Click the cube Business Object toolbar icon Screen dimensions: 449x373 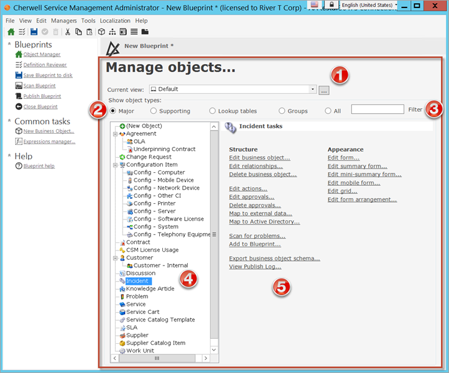click(x=101, y=32)
